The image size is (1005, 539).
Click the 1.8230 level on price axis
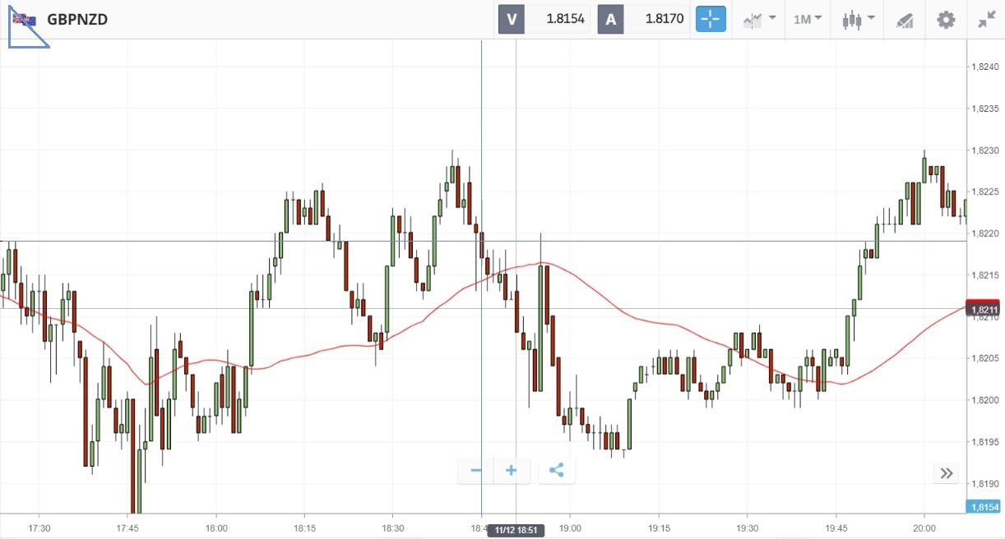pos(985,150)
